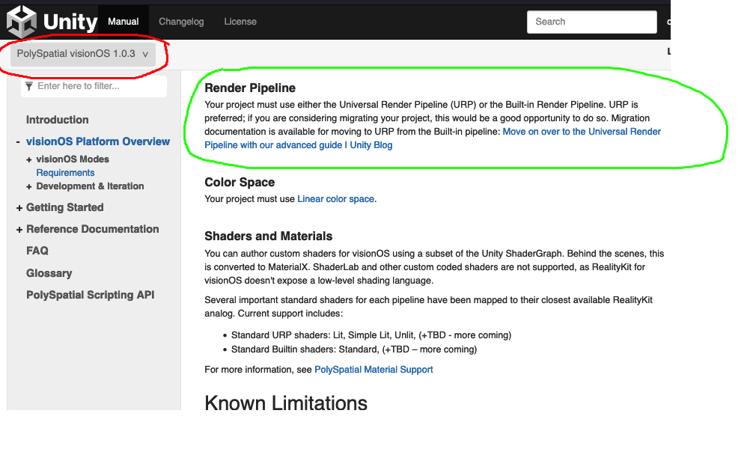
Task: Open PolySpatial Scripting API in sidebar
Action: (x=90, y=295)
